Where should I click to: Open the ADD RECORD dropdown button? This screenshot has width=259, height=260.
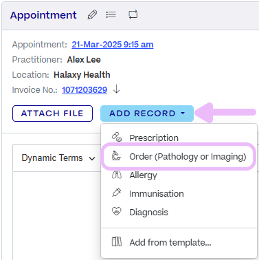coord(147,113)
